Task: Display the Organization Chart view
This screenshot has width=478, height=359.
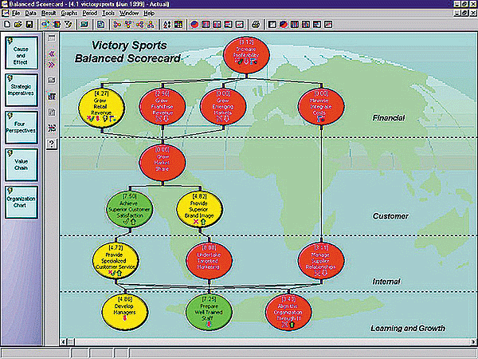Action: tap(21, 202)
